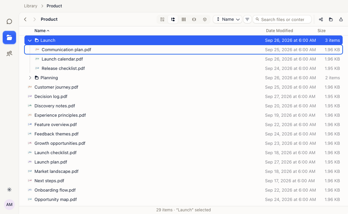Select Feature overview.pdf
This screenshot has width=348, height=214.
click(x=184, y=125)
